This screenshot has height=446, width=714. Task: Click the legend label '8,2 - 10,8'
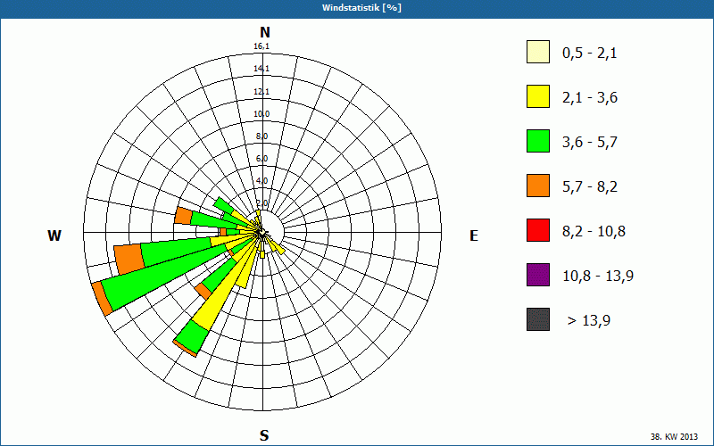pos(594,232)
